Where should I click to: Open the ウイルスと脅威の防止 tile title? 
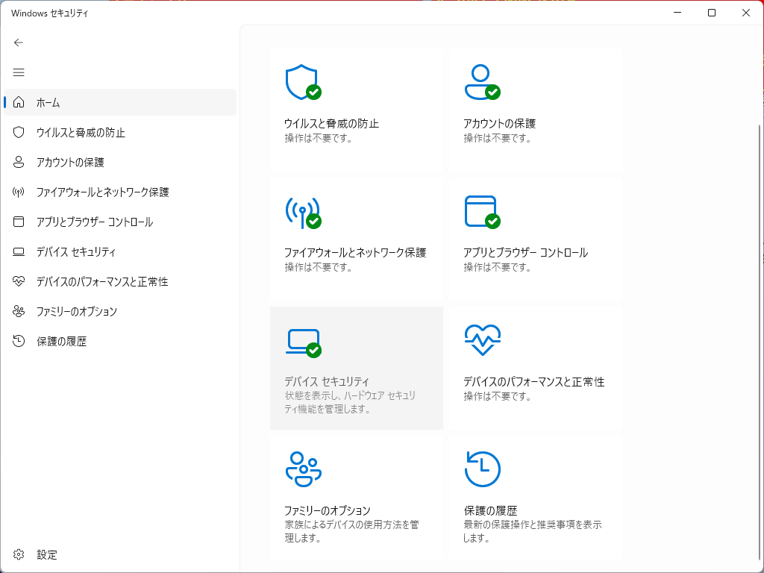coord(331,124)
